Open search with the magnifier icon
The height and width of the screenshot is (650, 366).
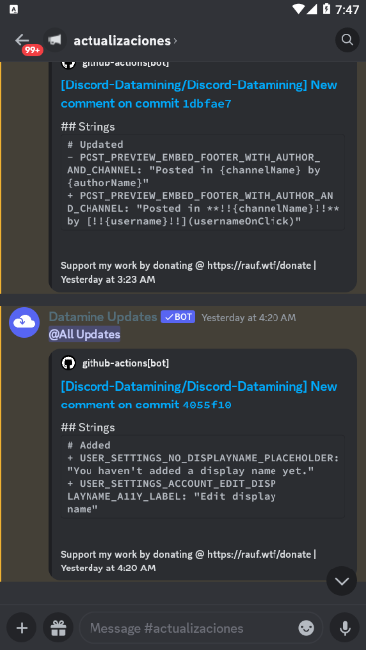pos(347,40)
